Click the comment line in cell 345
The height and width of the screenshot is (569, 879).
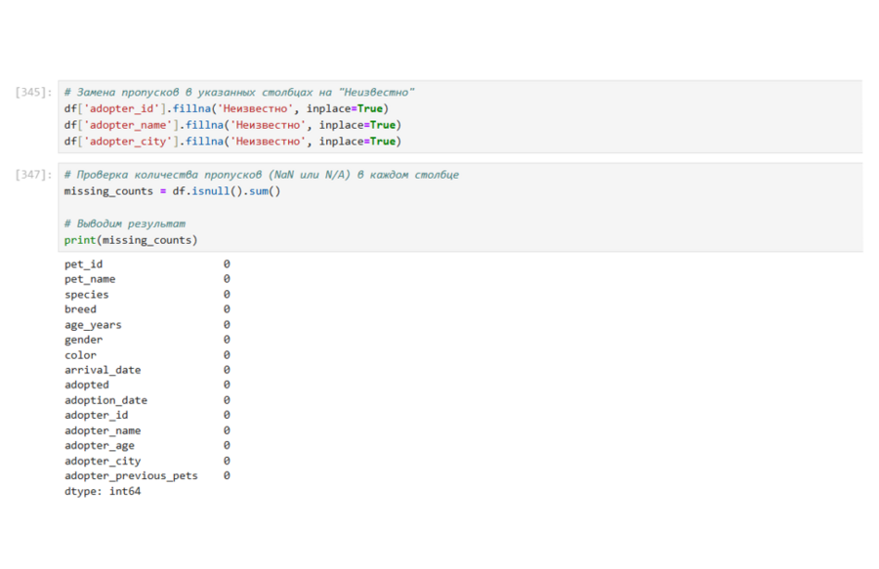[x=239, y=92]
